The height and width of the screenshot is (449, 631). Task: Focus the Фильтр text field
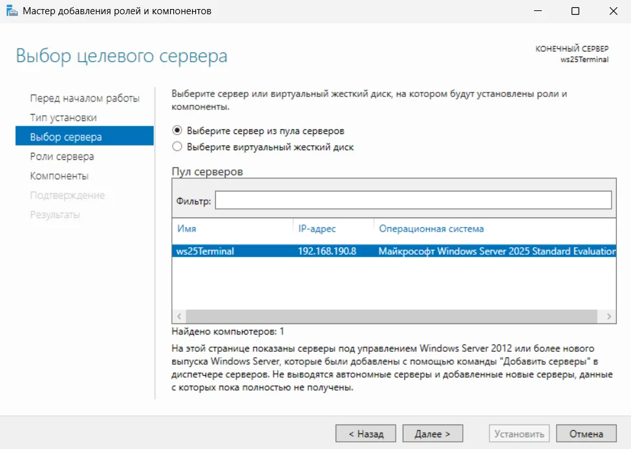[x=413, y=200]
